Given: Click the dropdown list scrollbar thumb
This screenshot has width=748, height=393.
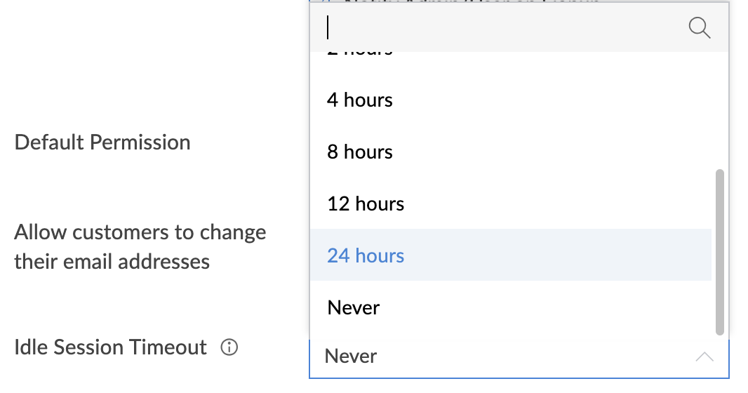Looking at the screenshot, I should pos(719,251).
